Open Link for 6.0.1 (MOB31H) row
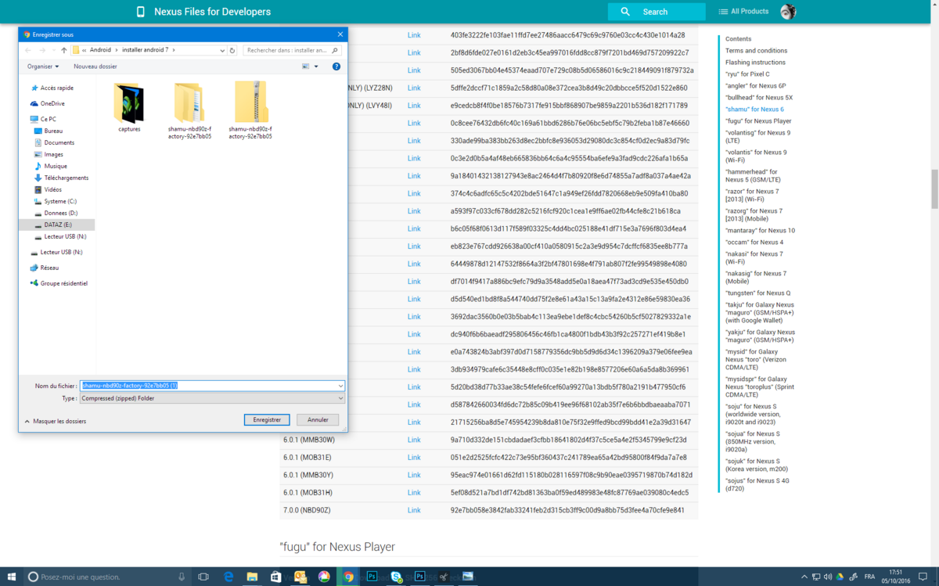Viewport: 939px width, 586px height. 414,493
